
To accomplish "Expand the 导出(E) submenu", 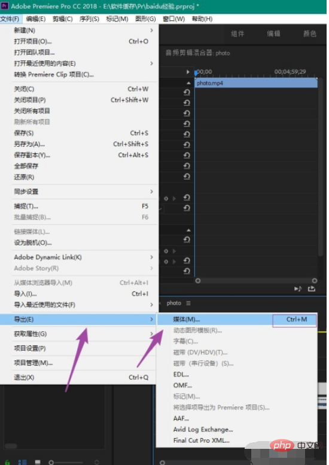I will point(78,320).
